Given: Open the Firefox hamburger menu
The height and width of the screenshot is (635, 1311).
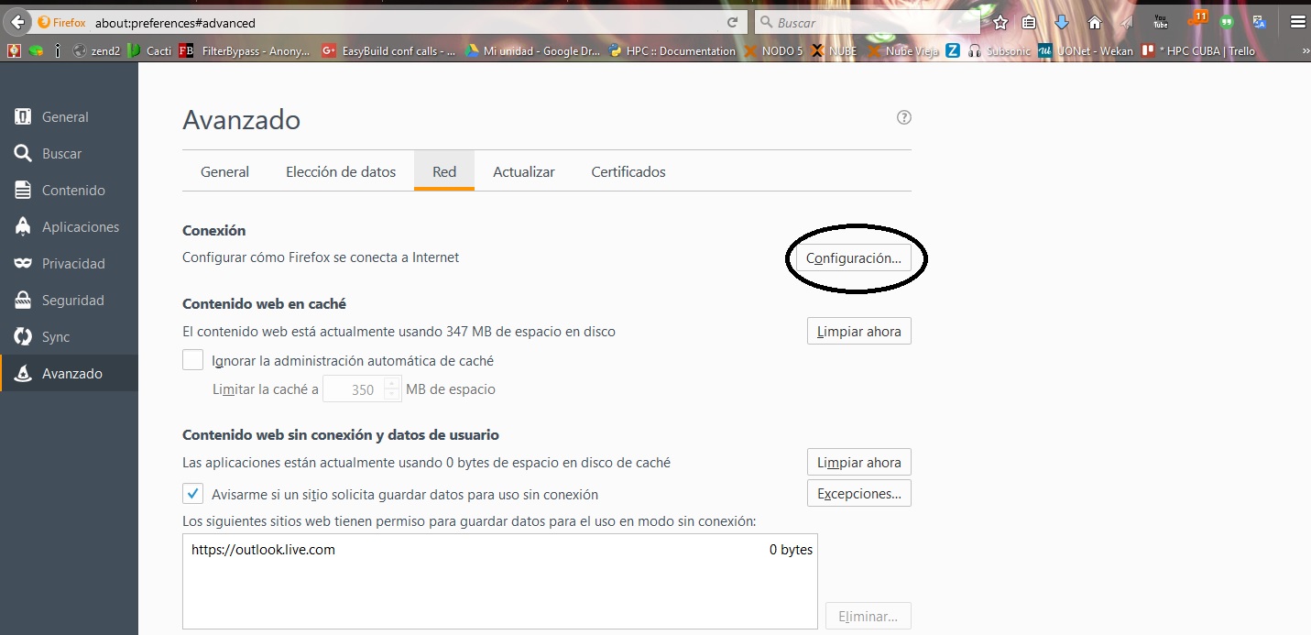Looking at the screenshot, I should click(x=1297, y=23).
